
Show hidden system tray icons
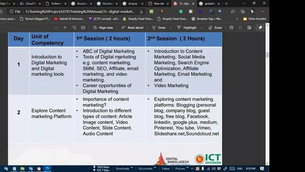click(x=192, y=169)
